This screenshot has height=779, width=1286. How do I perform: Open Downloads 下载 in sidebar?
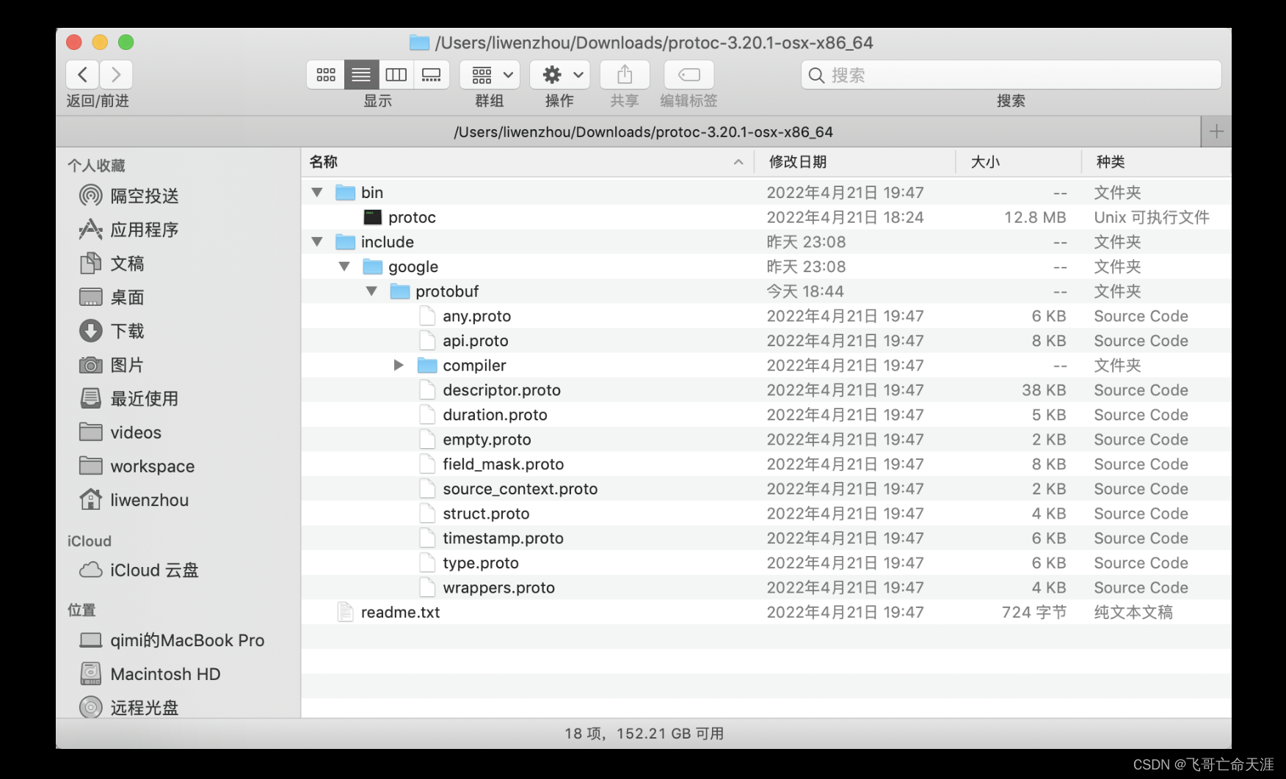pos(112,331)
